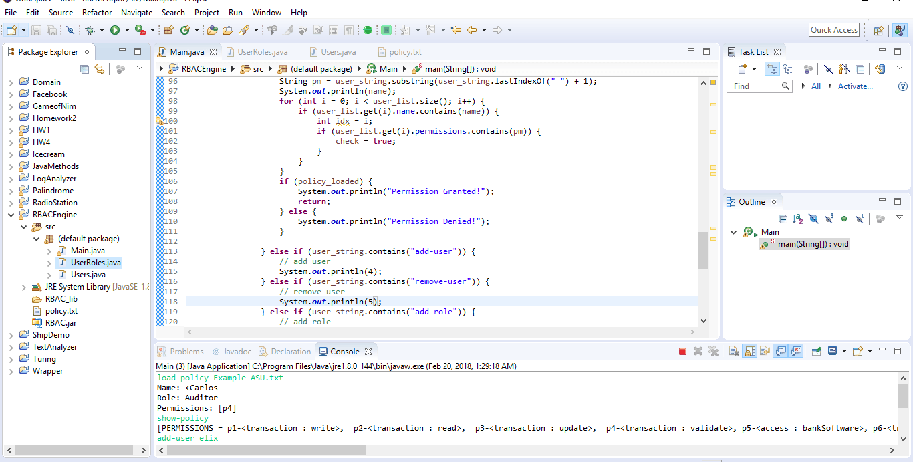Screen dimensions: 913x462
Task: Click the Task List help question icon
Action: (903, 86)
